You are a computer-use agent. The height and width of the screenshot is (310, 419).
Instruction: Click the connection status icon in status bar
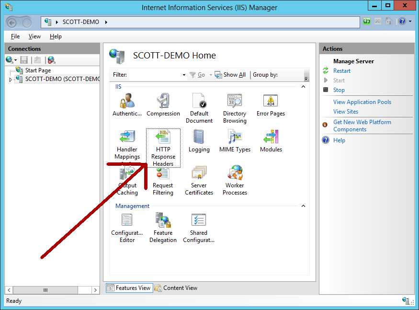pyautogui.click(x=406, y=300)
